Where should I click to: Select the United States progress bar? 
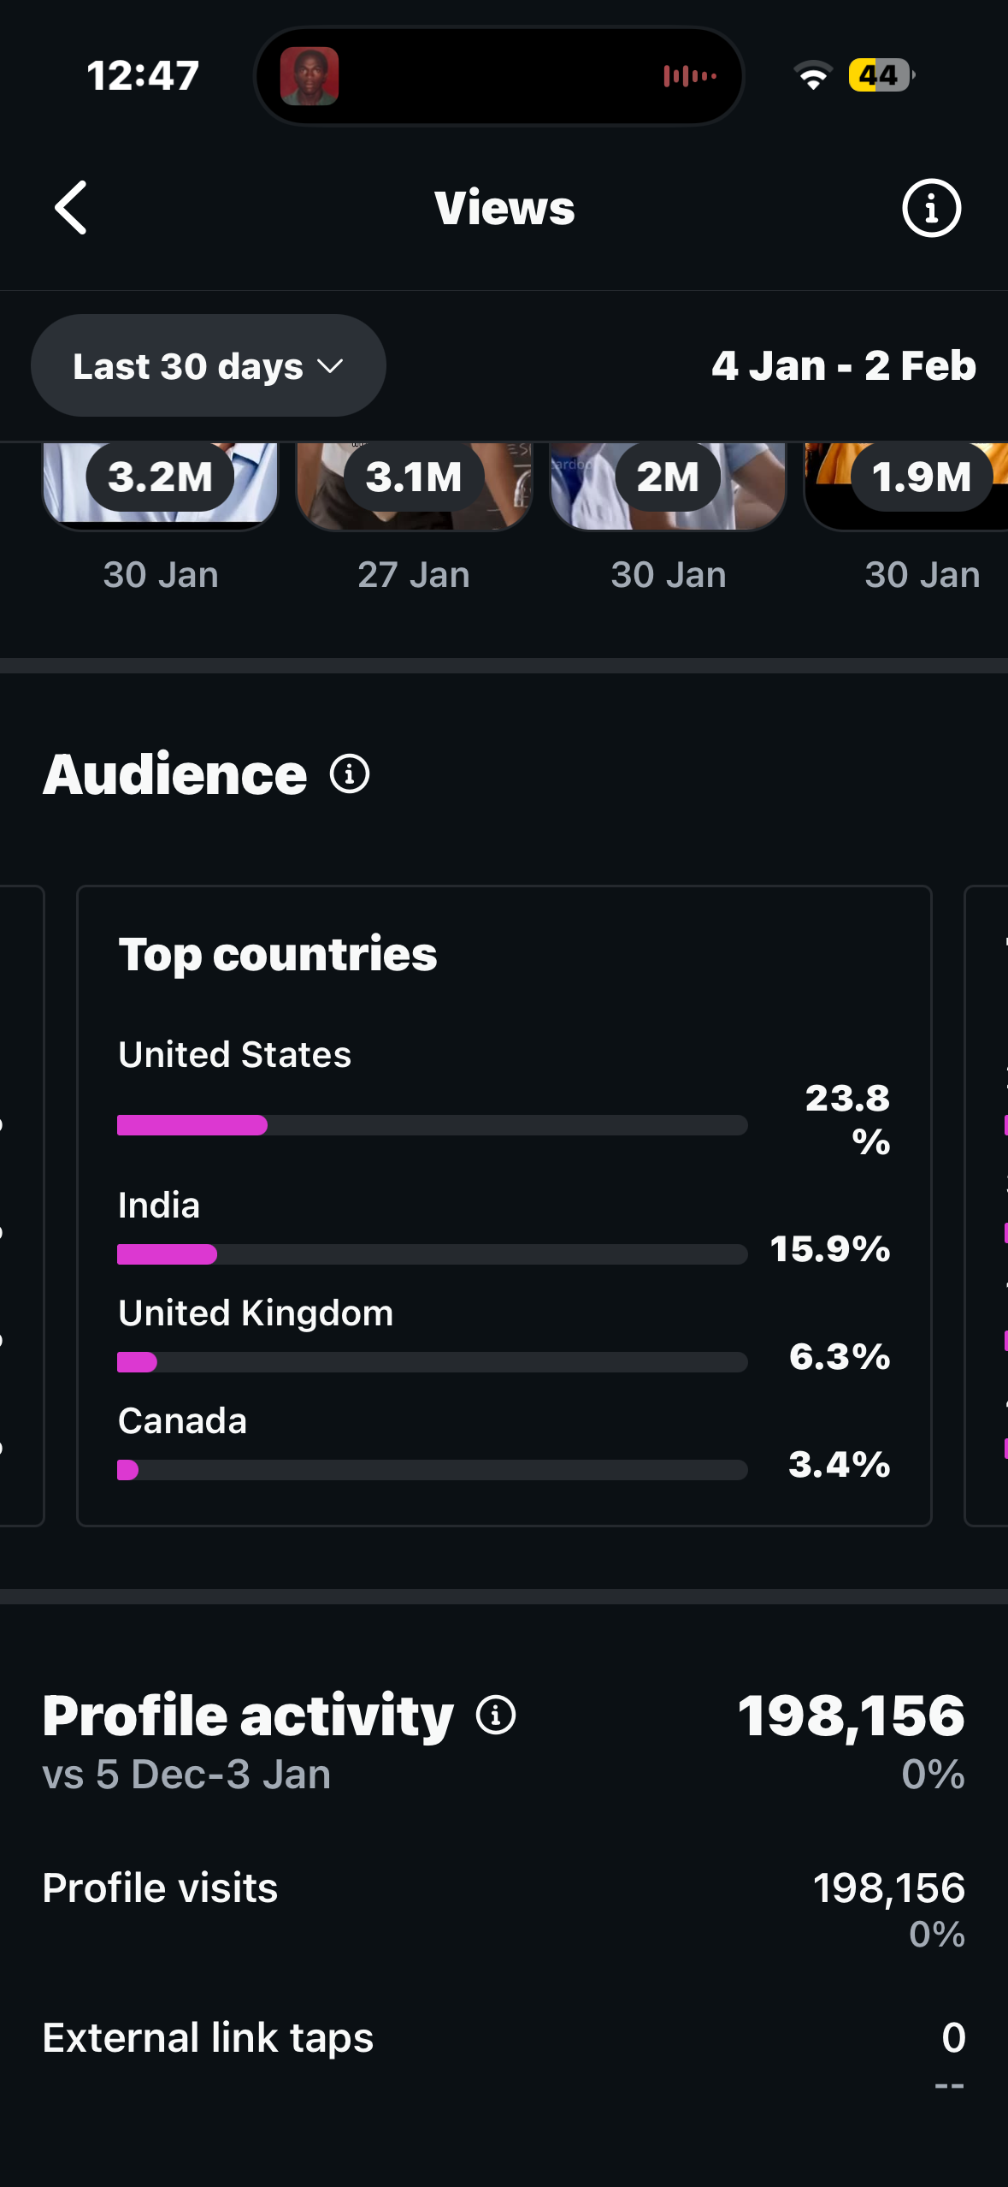click(432, 1125)
